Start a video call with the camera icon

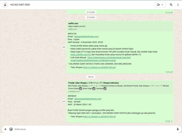[158, 5]
